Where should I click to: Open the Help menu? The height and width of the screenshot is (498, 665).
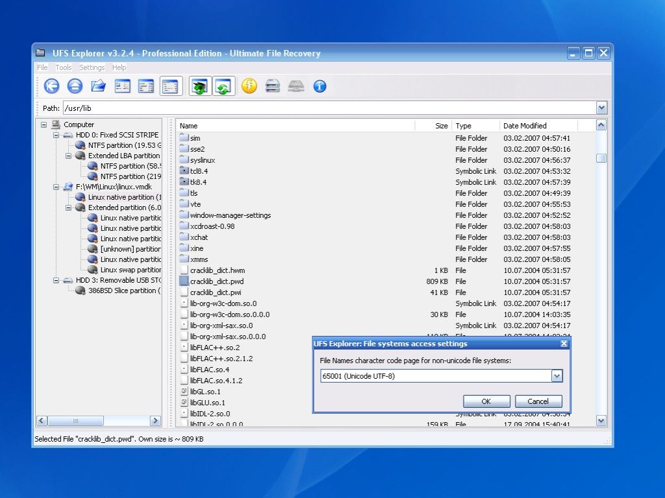(119, 67)
